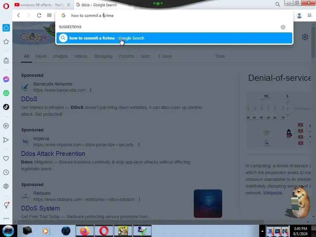Open the DDoS System Radware link
The height and width of the screenshot is (237, 316).
click(40, 208)
